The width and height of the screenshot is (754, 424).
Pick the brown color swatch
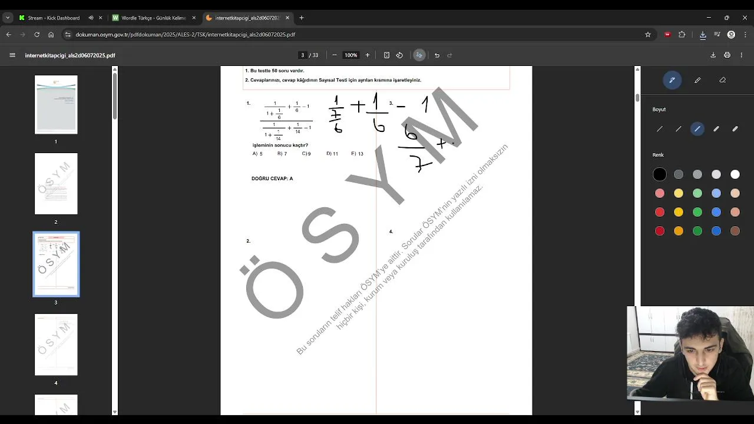tap(735, 231)
